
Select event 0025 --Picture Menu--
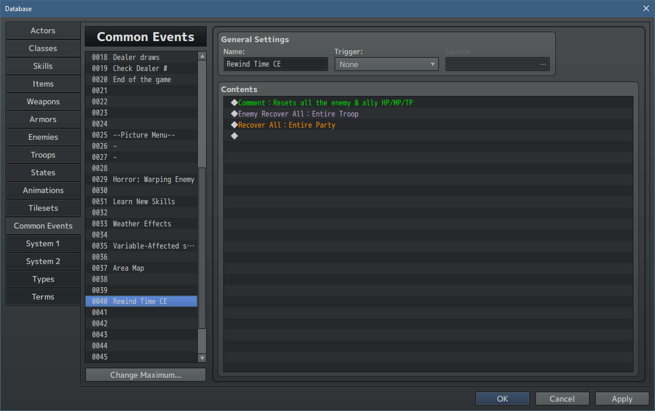click(141, 135)
